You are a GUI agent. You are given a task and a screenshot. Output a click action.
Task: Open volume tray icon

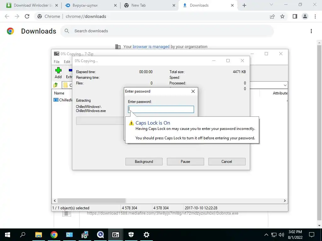coord(281,235)
